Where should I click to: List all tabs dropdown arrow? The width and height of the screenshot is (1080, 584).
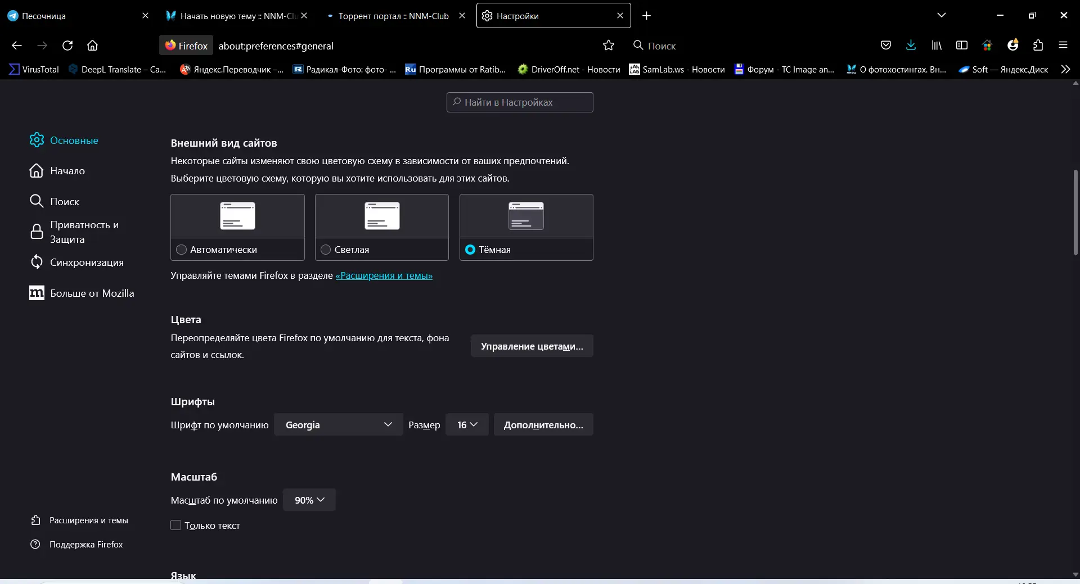pos(942,16)
